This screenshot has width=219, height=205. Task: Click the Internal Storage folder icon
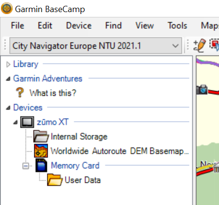point(41,136)
